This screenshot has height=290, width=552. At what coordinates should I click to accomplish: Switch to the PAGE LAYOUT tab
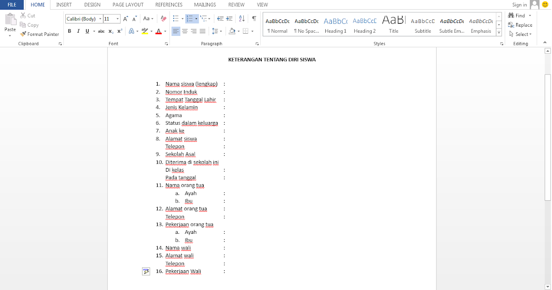coord(128,5)
